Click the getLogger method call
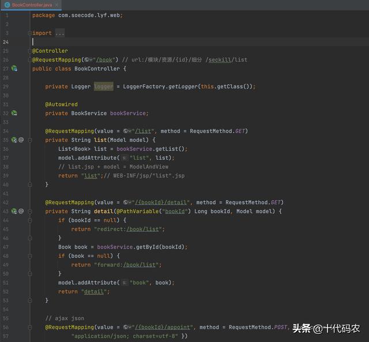369x342 pixels. [183, 87]
